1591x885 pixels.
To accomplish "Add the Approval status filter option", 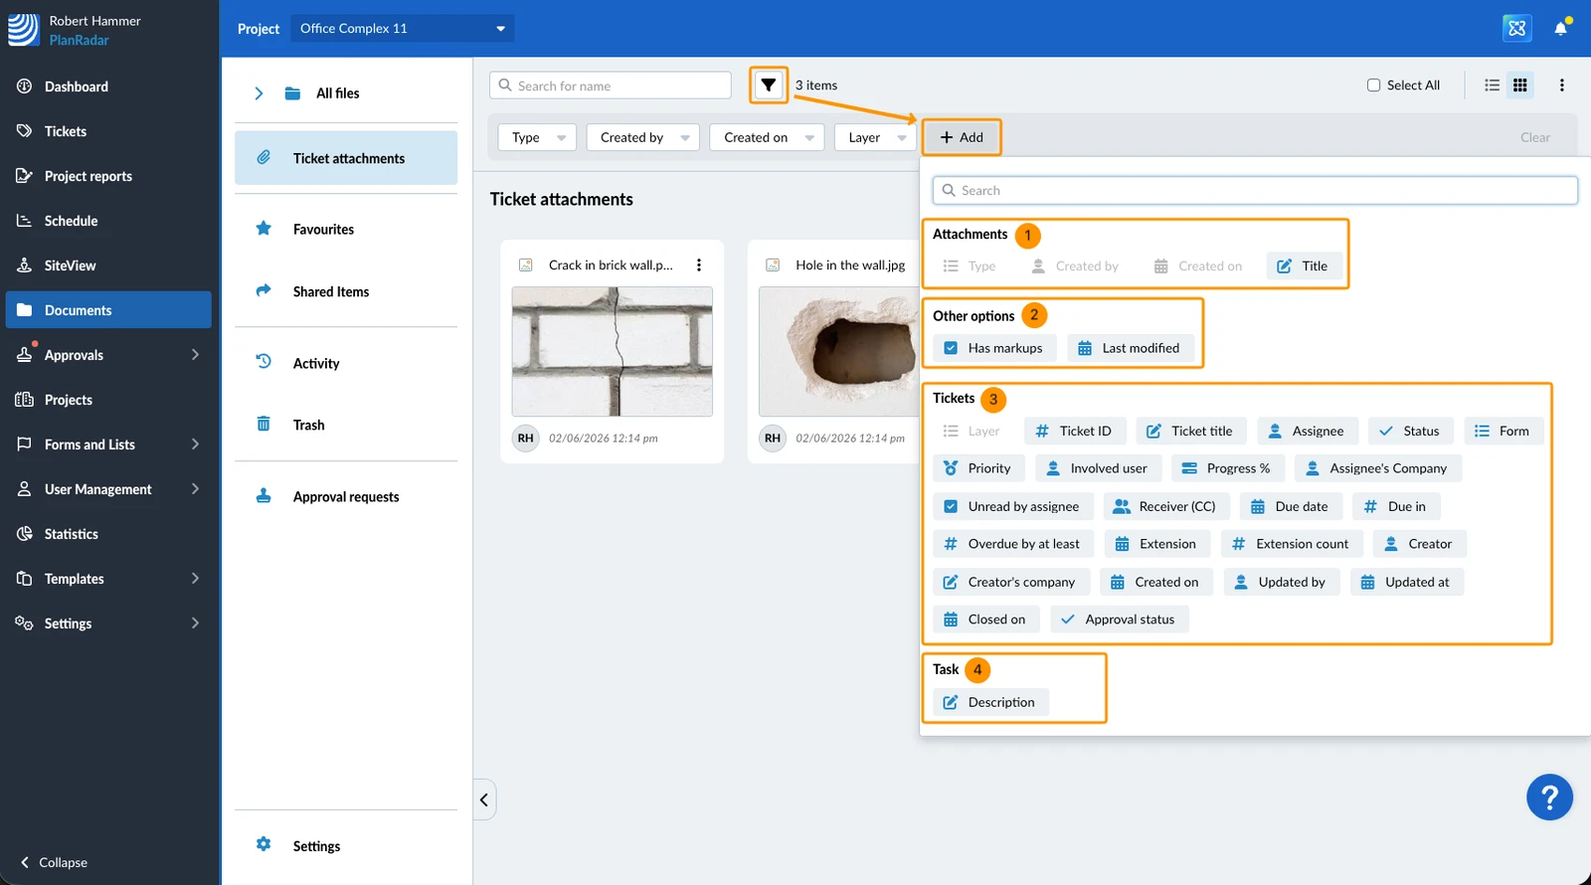I will (x=1120, y=619).
